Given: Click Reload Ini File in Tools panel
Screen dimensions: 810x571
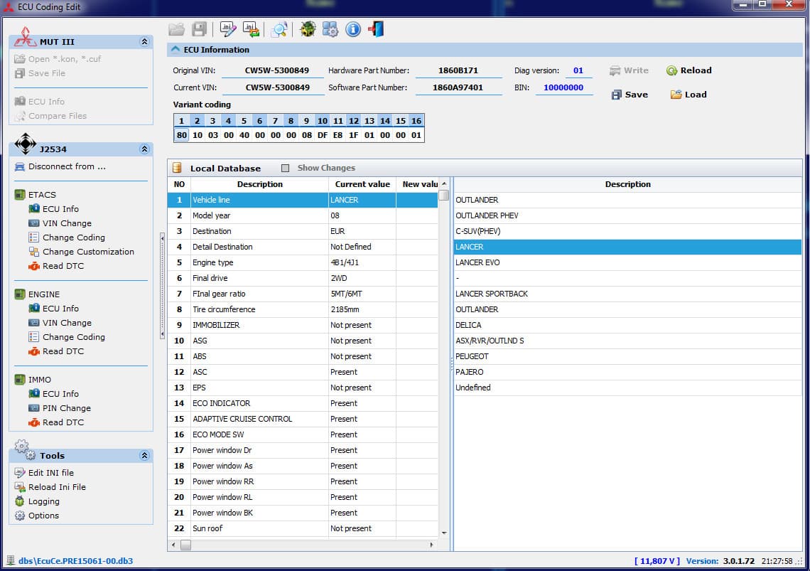Looking at the screenshot, I should coord(57,487).
